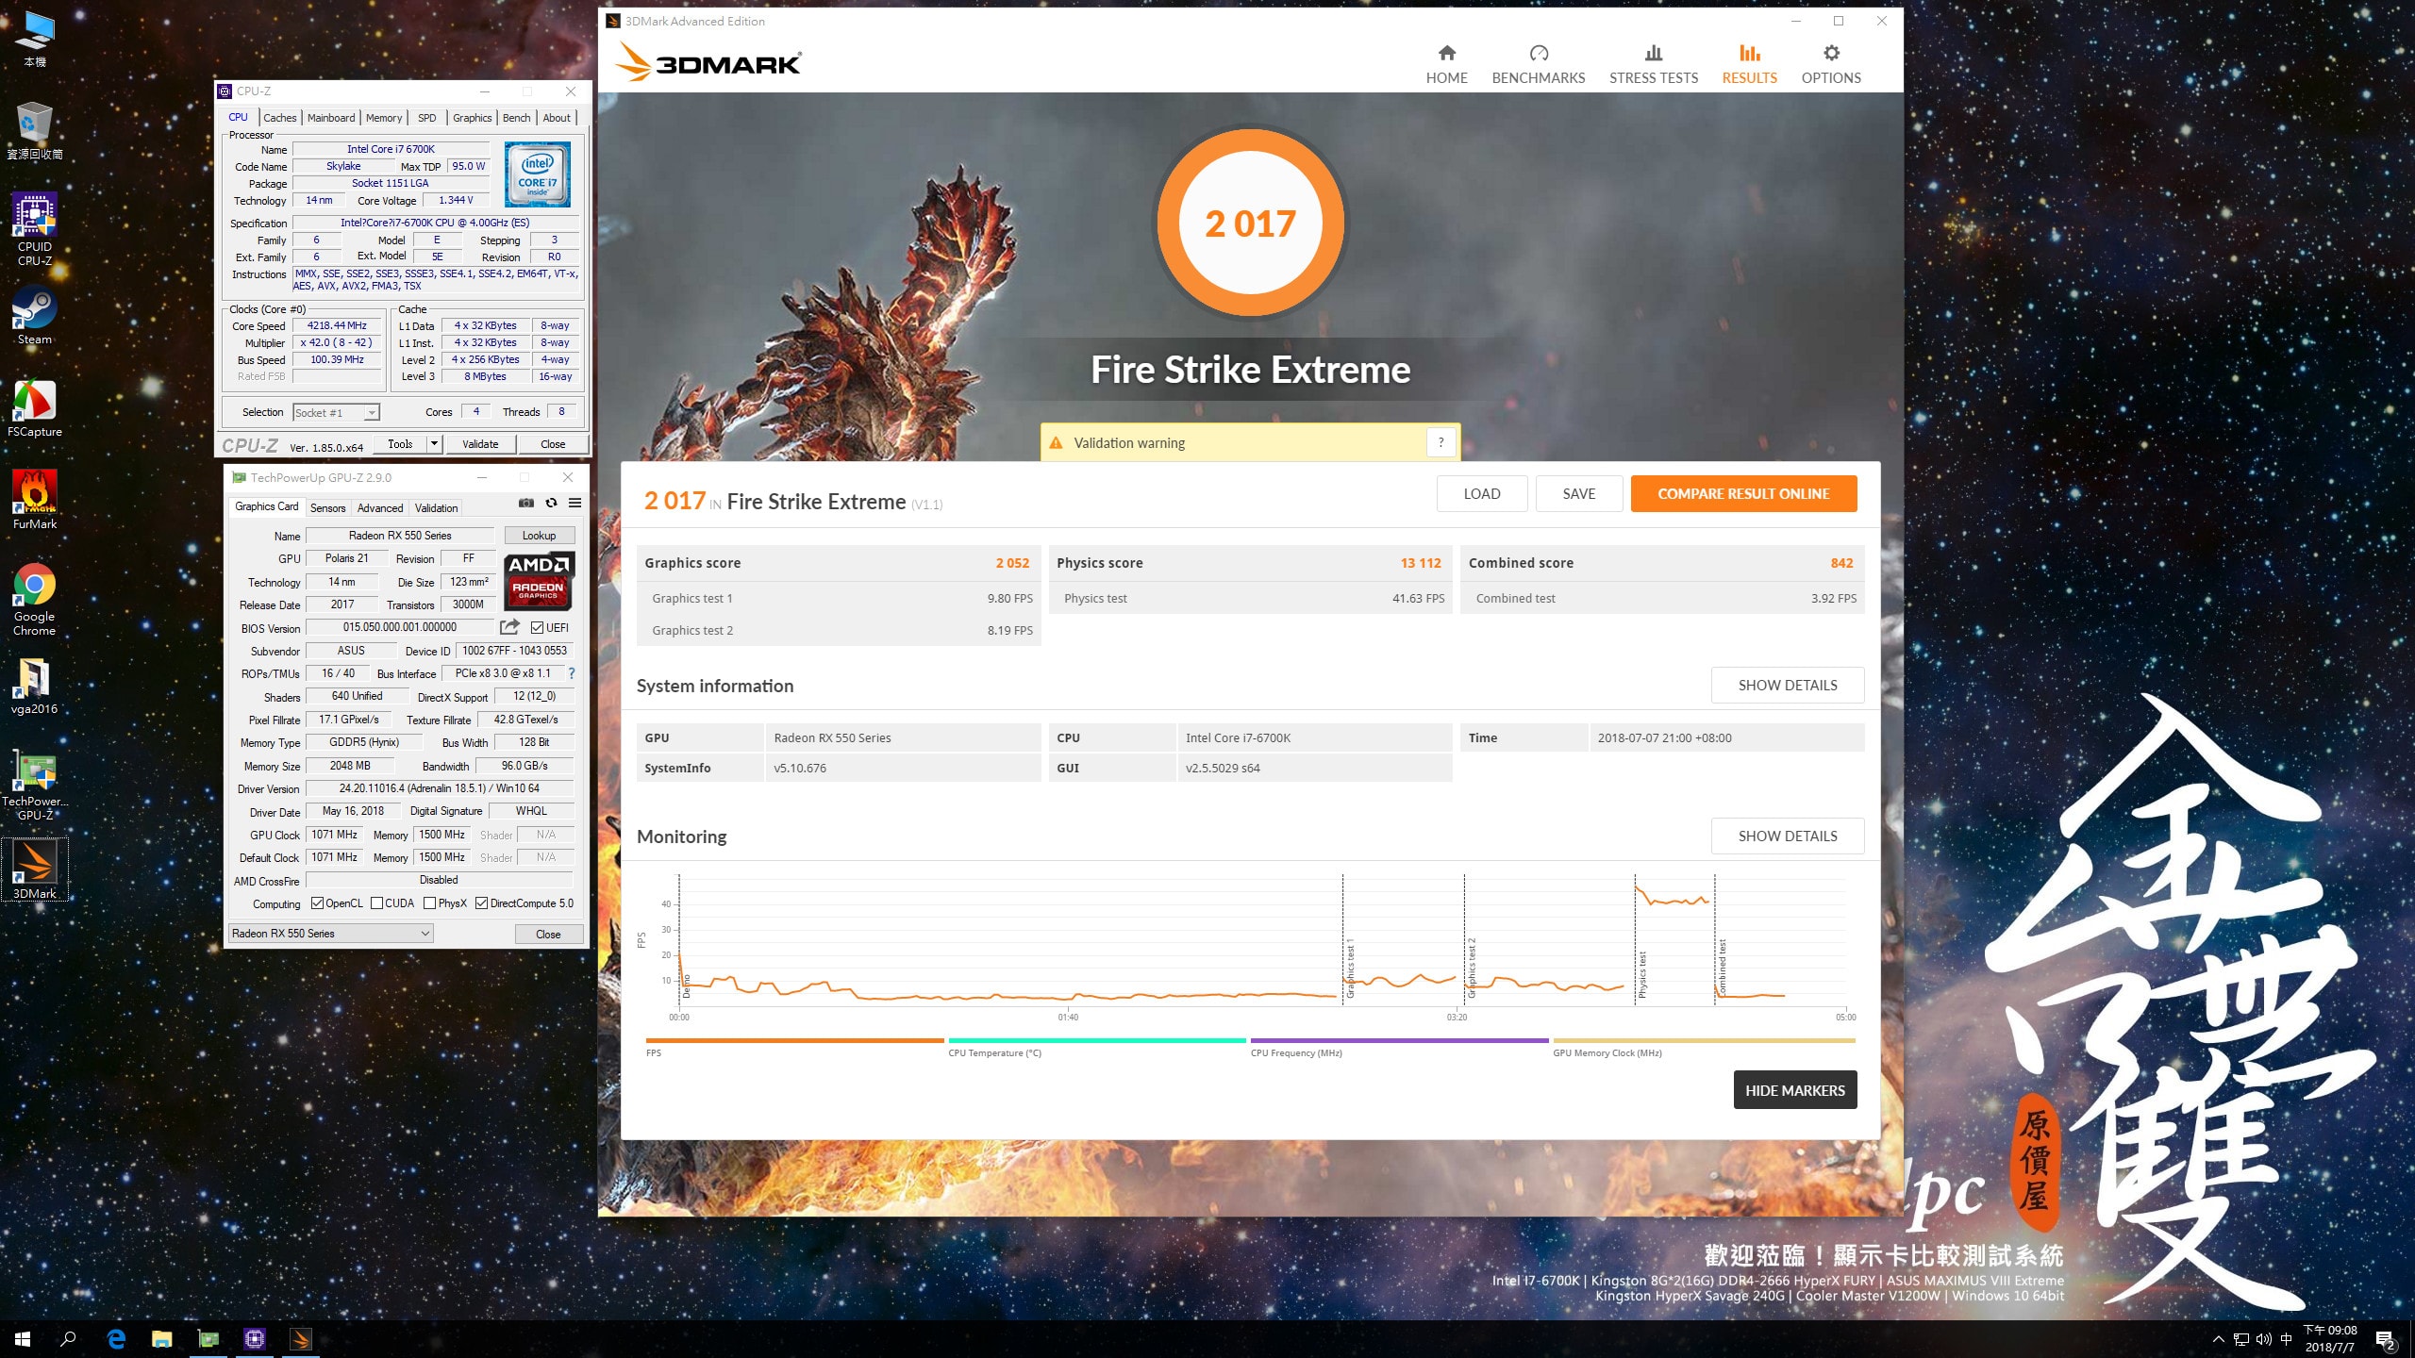Viewport: 2415px width, 1358px height.
Task: Open STRESS TESTS in 3DMark
Action: 1653,64
